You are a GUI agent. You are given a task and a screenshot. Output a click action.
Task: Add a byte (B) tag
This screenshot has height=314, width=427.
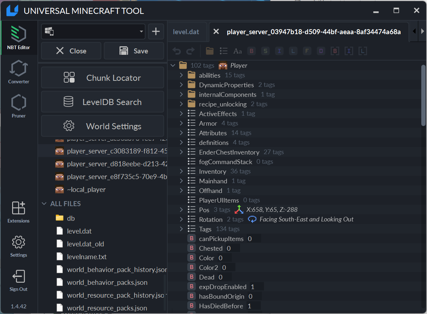tap(251, 51)
